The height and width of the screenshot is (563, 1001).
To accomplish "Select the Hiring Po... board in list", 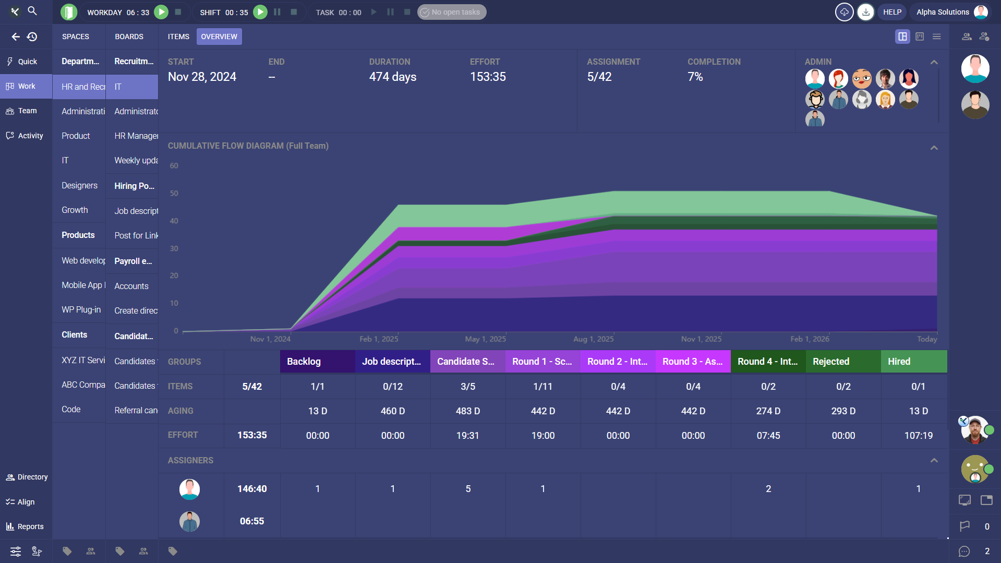I will point(134,186).
